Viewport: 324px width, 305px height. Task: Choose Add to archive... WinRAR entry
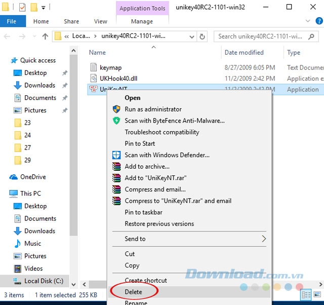[147, 167]
